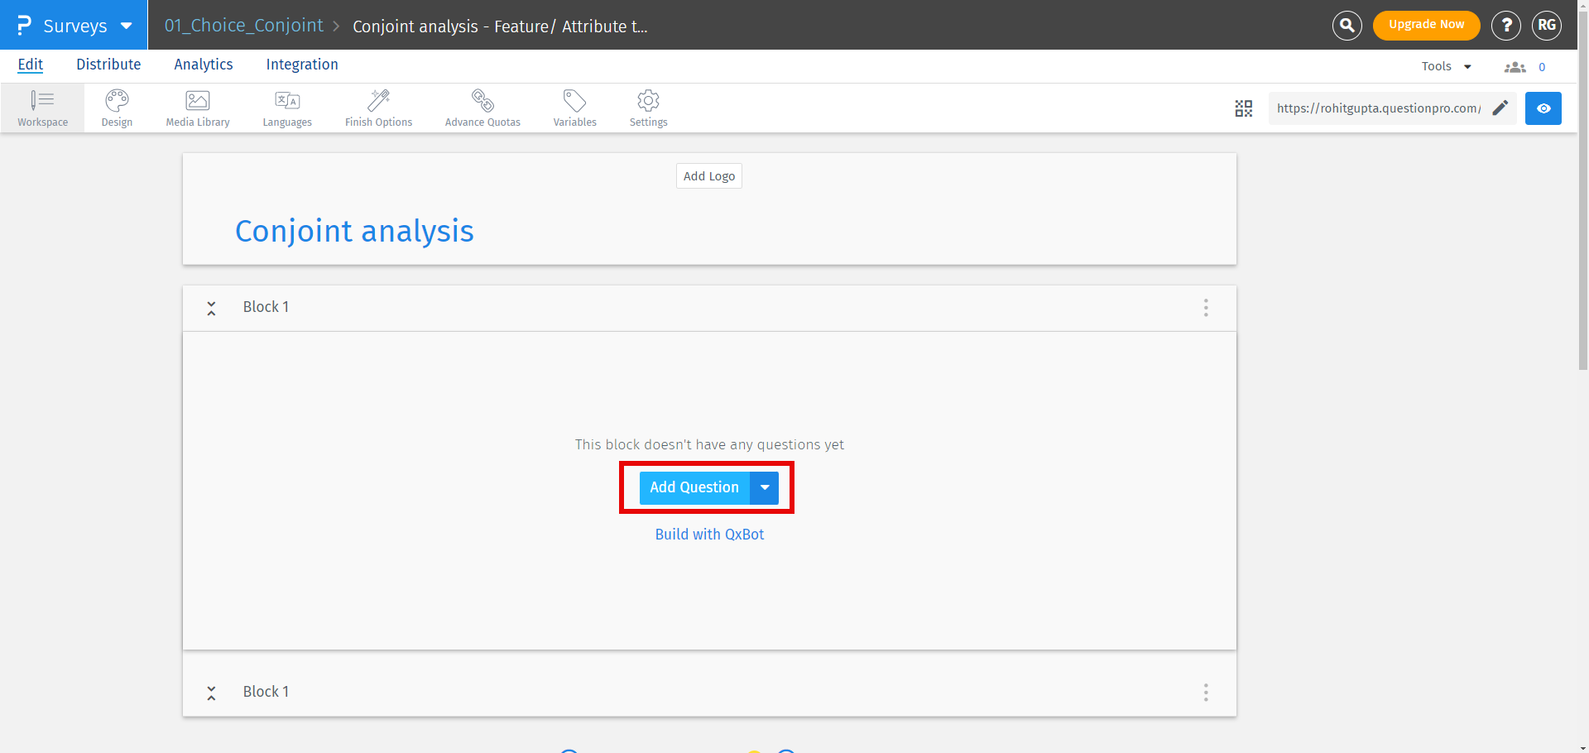The height and width of the screenshot is (753, 1589).
Task: Open Finish Options wand tool
Action: tap(378, 108)
